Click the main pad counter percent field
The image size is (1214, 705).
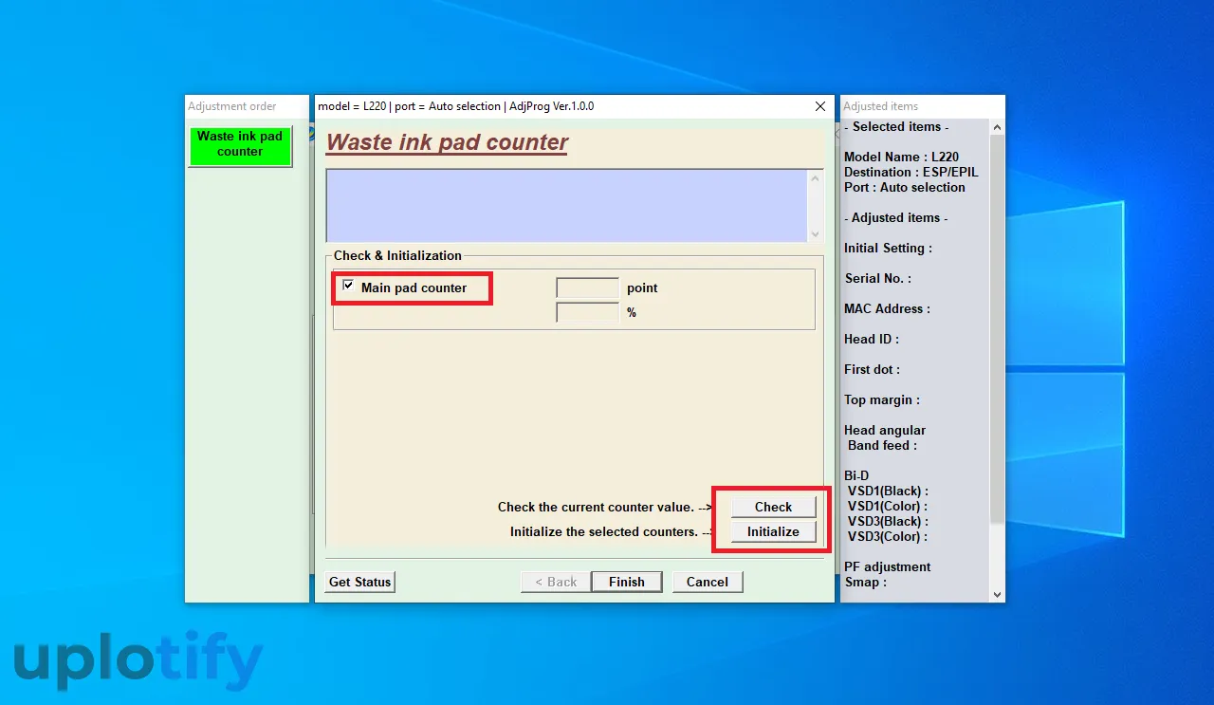587,312
